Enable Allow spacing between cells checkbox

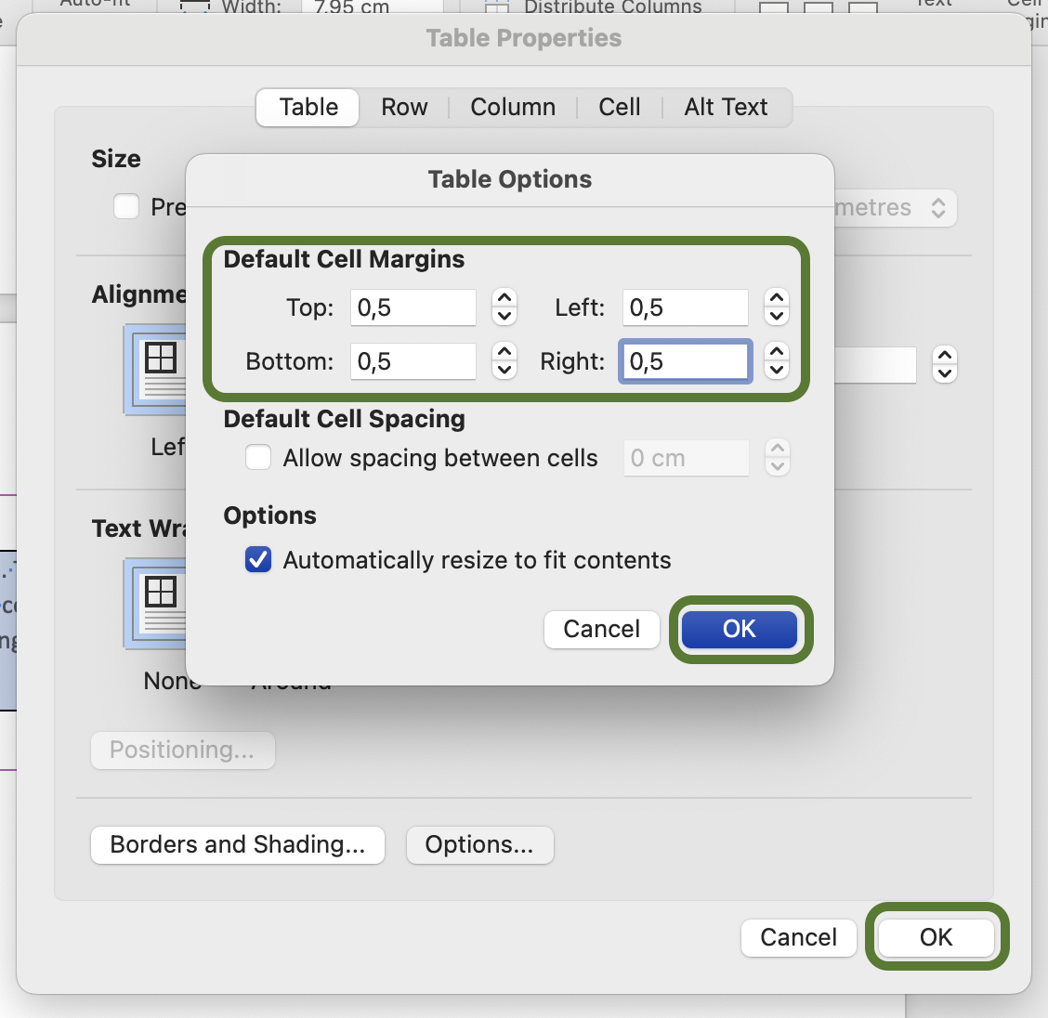pos(258,458)
